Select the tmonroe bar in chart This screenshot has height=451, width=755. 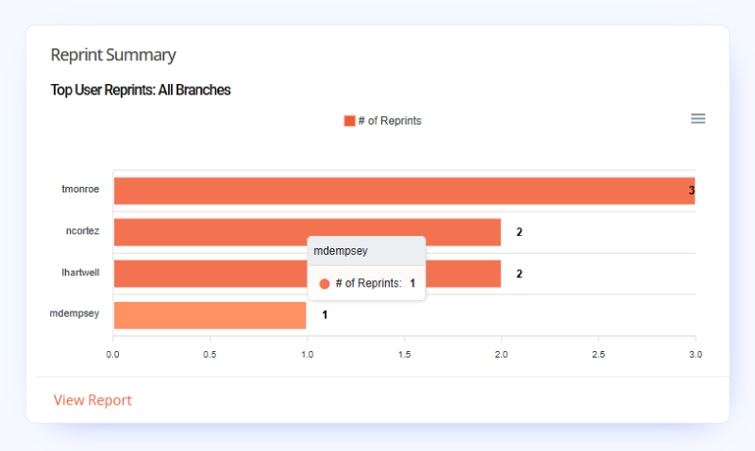click(x=405, y=191)
